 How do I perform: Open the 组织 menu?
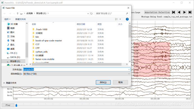7,19
